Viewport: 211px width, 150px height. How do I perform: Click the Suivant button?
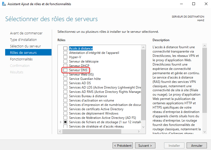click(x=145, y=145)
